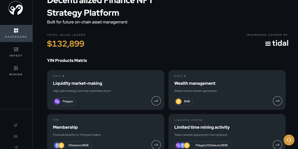Viewport: 298px width, 149px height.
Task: Select the Polygon network chip
Action: pyautogui.click(x=64, y=101)
